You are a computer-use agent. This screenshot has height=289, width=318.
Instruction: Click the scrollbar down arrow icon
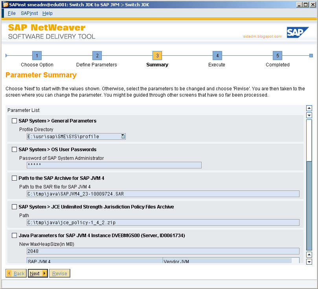coord(309,262)
